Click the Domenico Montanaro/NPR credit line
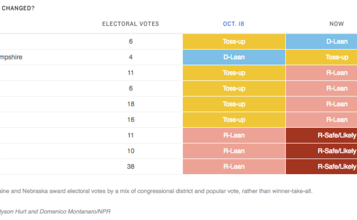This screenshot has height=220, width=357. pyautogui.click(x=55, y=211)
